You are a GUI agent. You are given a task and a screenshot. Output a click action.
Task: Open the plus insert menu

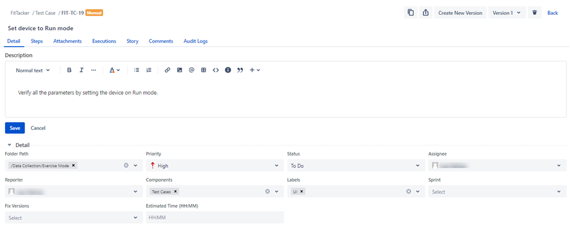tap(254, 70)
